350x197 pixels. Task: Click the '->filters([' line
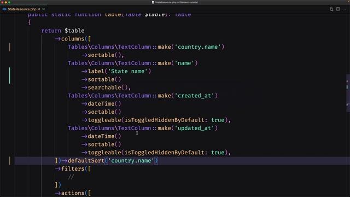[73, 169]
